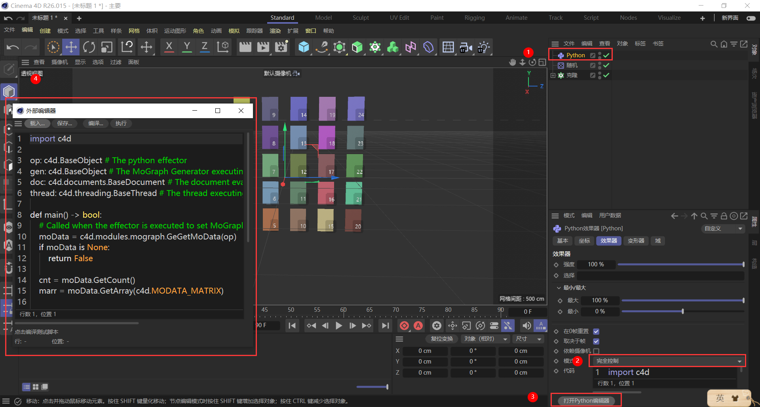Viewport: 760px width, 407px height.
Task: Click the 打开Python编辑器 button
Action: point(586,401)
